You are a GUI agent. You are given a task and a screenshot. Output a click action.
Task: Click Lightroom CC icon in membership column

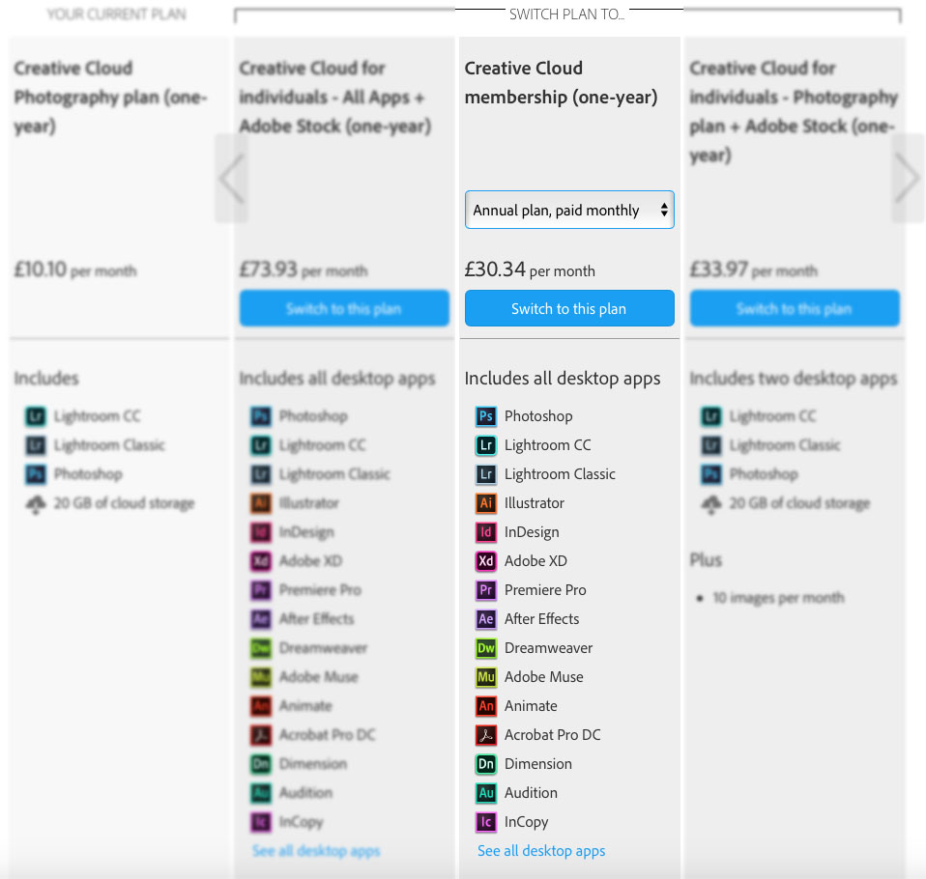click(485, 445)
